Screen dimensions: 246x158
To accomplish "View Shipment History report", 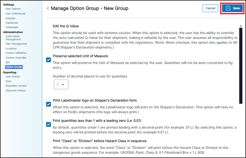I will (16, 90).
